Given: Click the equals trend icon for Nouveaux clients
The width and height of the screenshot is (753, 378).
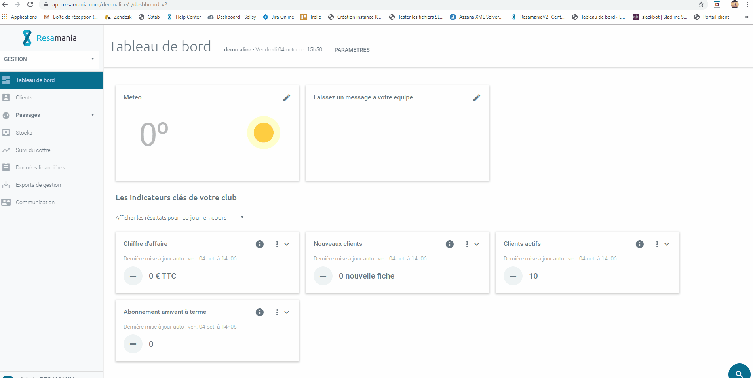Looking at the screenshot, I should pos(323,276).
